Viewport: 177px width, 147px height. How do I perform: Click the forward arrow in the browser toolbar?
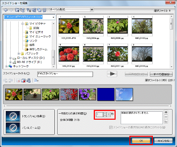coord(11,10)
